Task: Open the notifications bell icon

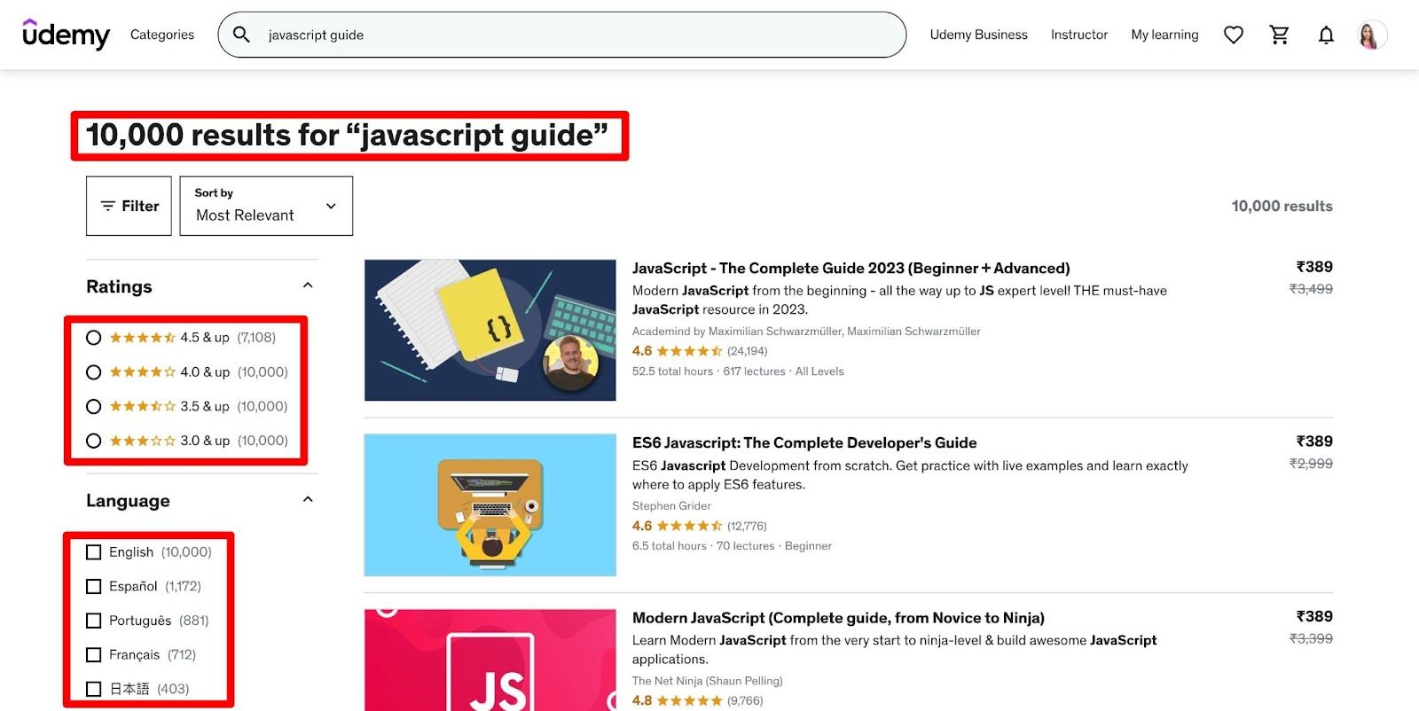Action: [x=1326, y=35]
